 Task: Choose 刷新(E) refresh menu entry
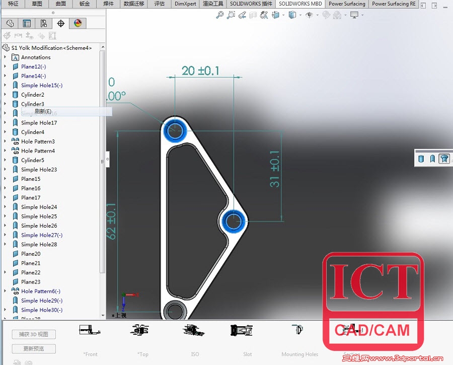(66, 112)
